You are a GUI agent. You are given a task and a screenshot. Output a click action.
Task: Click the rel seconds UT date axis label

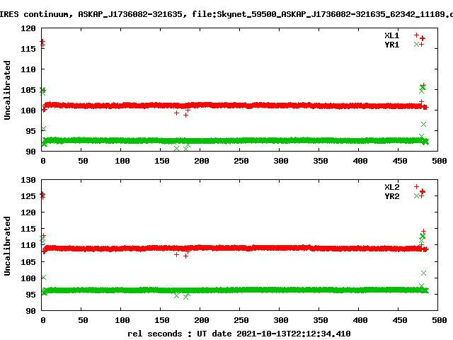tap(239, 334)
